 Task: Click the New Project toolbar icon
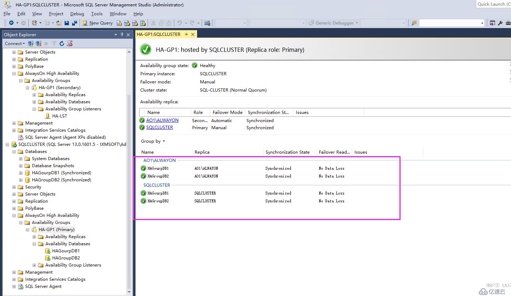point(34,23)
